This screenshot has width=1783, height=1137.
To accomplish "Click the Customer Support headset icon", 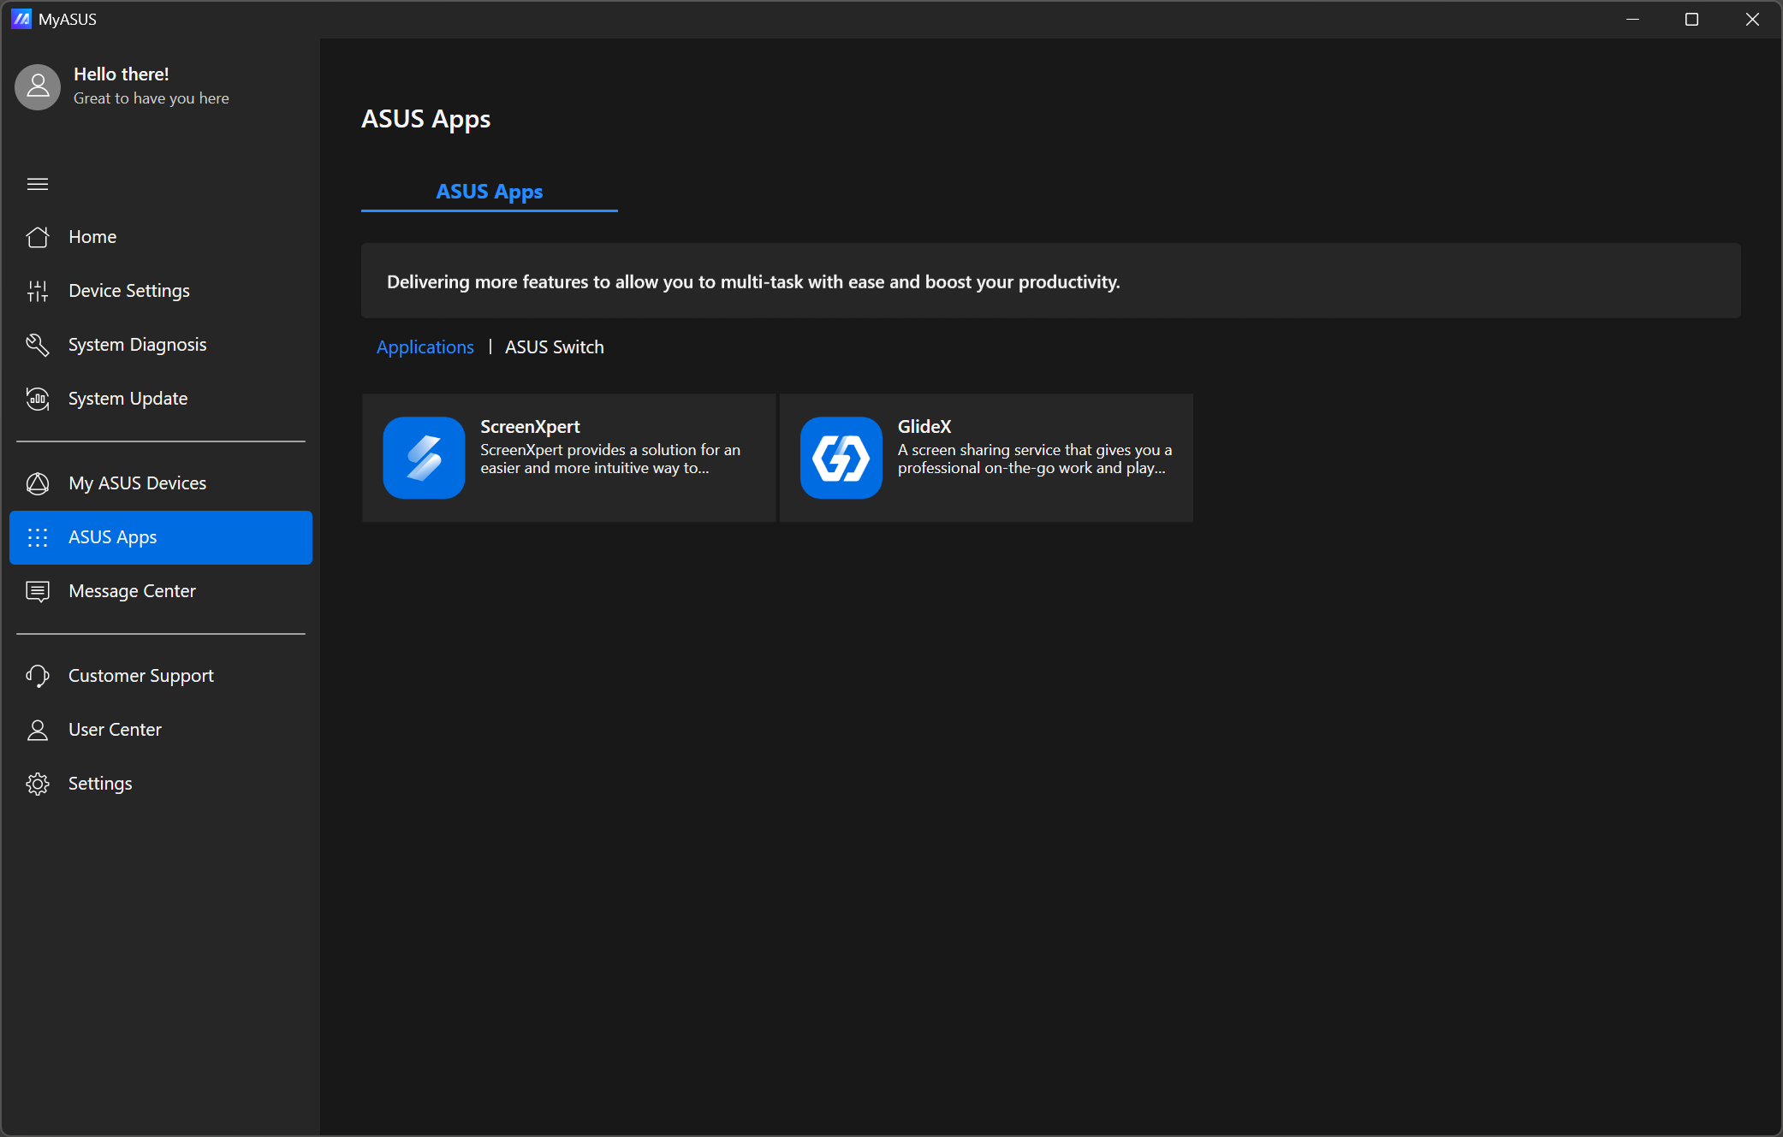I will tap(38, 676).
